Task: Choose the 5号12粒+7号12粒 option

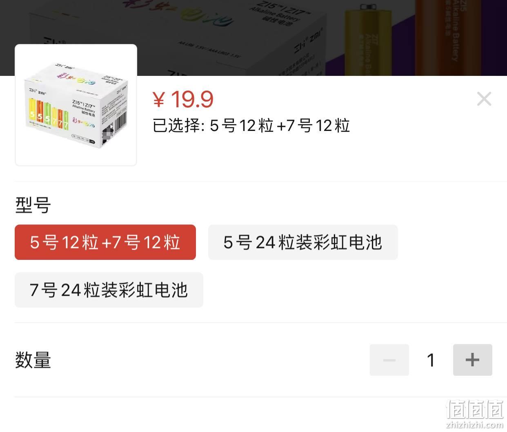Action: tap(105, 242)
